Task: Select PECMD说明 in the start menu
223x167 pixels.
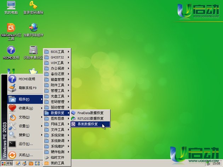Action: click(25, 79)
